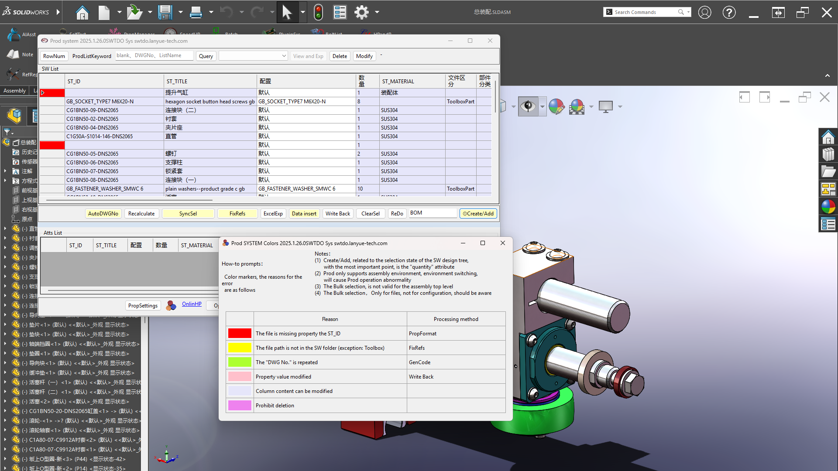Open the OnlinHP link
This screenshot has height=471, width=838.
point(192,304)
